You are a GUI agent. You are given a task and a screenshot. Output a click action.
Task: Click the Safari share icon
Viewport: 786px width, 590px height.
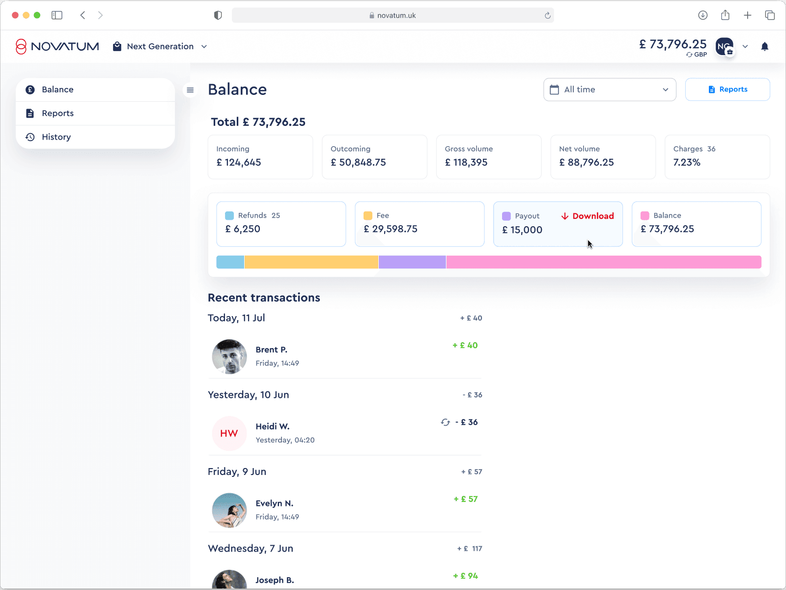(x=725, y=15)
